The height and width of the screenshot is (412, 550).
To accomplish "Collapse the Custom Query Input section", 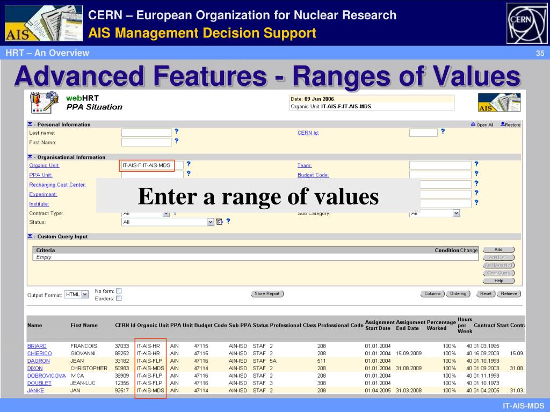I will (x=30, y=236).
